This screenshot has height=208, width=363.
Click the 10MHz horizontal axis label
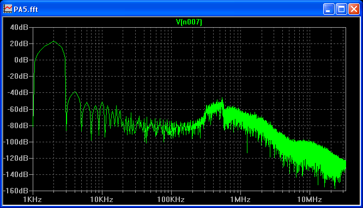tap(310, 199)
